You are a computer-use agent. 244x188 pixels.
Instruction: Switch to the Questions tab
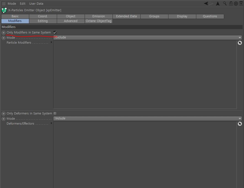(210, 16)
